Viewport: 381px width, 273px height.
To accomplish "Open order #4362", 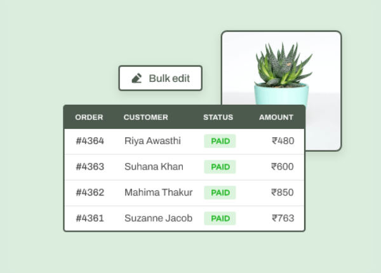I will 90,192.
